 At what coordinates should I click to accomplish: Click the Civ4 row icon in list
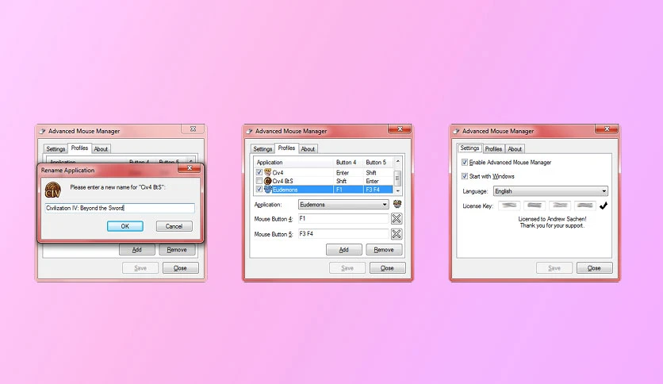point(267,172)
